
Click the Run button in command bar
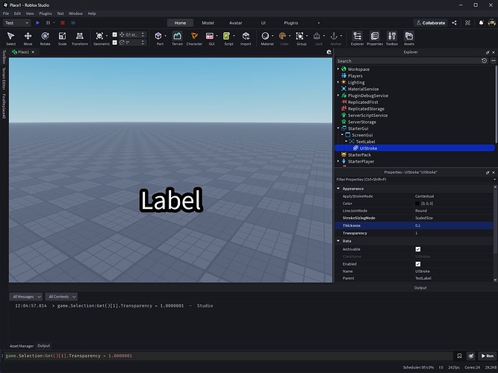488,356
